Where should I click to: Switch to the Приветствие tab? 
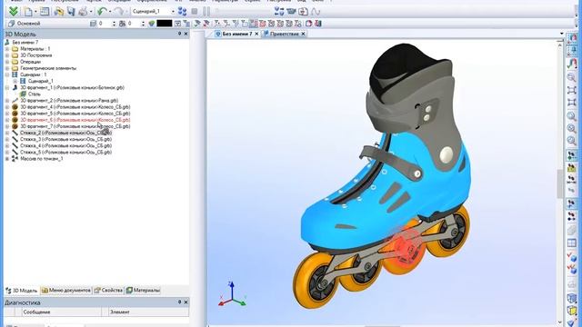tap(285, 34)
